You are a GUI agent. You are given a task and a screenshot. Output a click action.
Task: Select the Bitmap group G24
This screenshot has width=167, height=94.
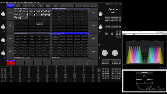tap(39, 24)
